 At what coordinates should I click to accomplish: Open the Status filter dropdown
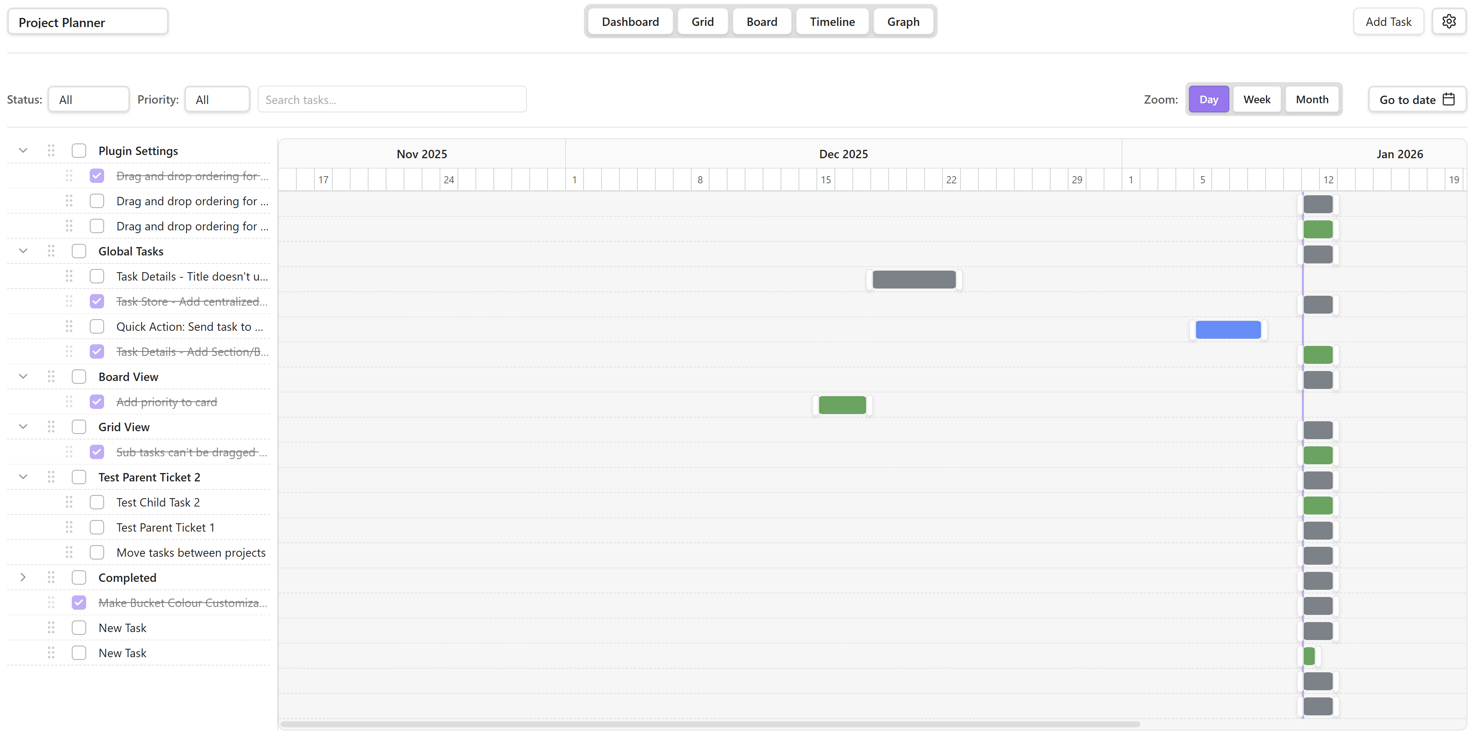coord(88,99)
